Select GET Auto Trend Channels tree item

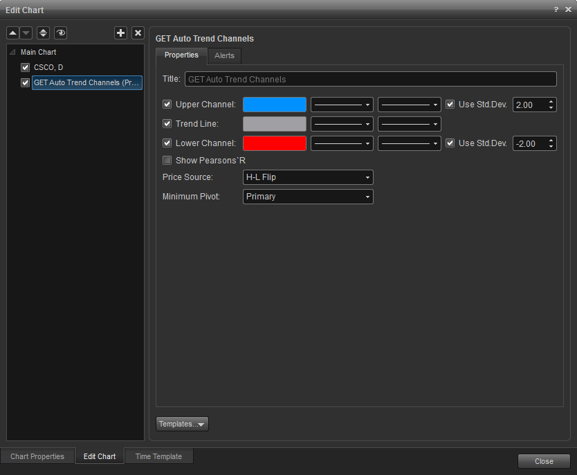tap(87, 82)
